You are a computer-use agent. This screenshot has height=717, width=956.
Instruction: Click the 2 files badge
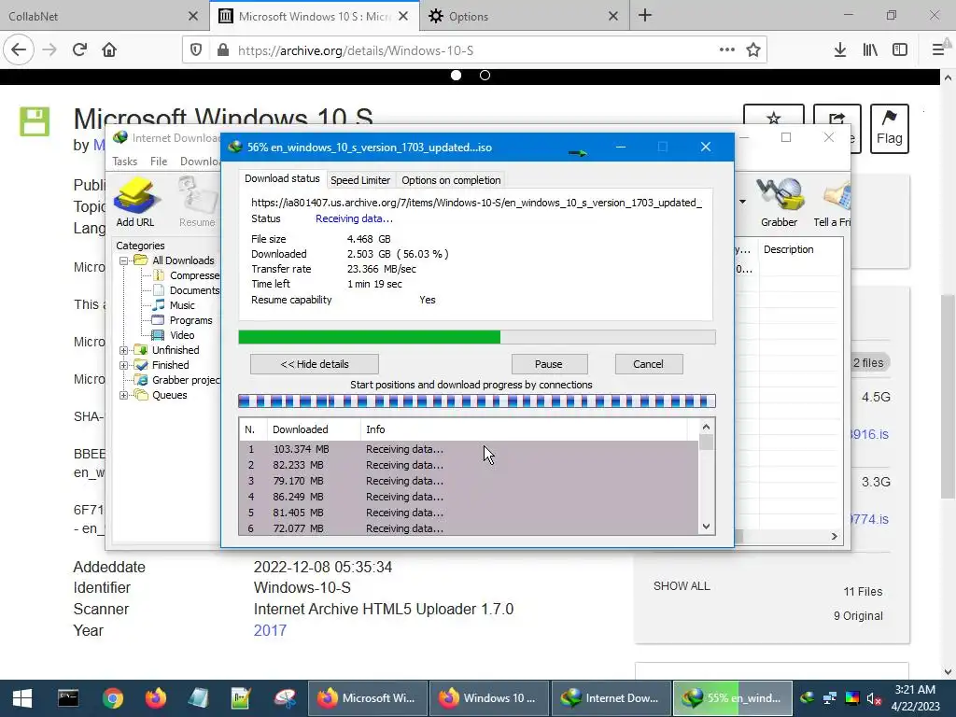click(868, 363)
